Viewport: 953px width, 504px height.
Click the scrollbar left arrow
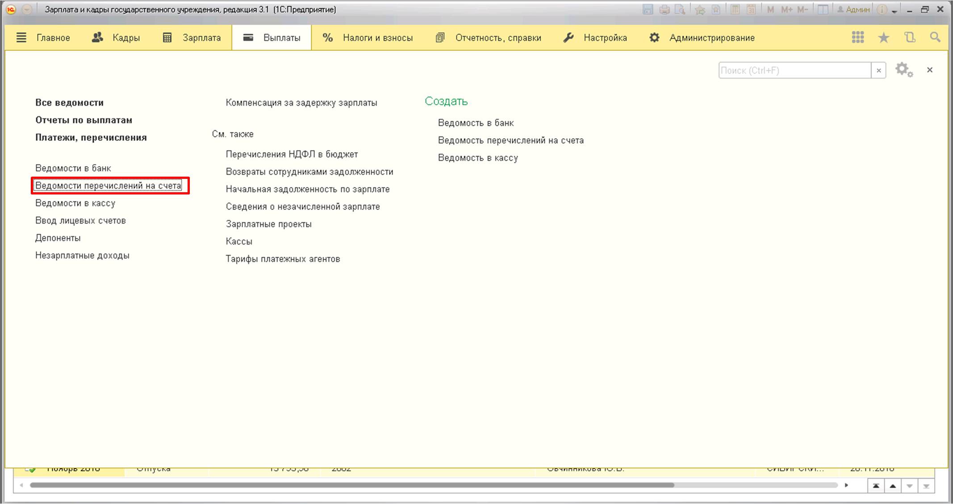point(21,485)
